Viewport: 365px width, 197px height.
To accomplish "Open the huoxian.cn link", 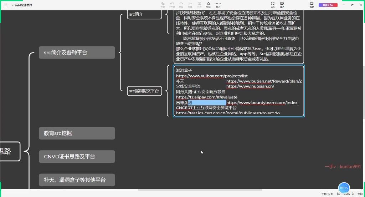I will 250,86.
